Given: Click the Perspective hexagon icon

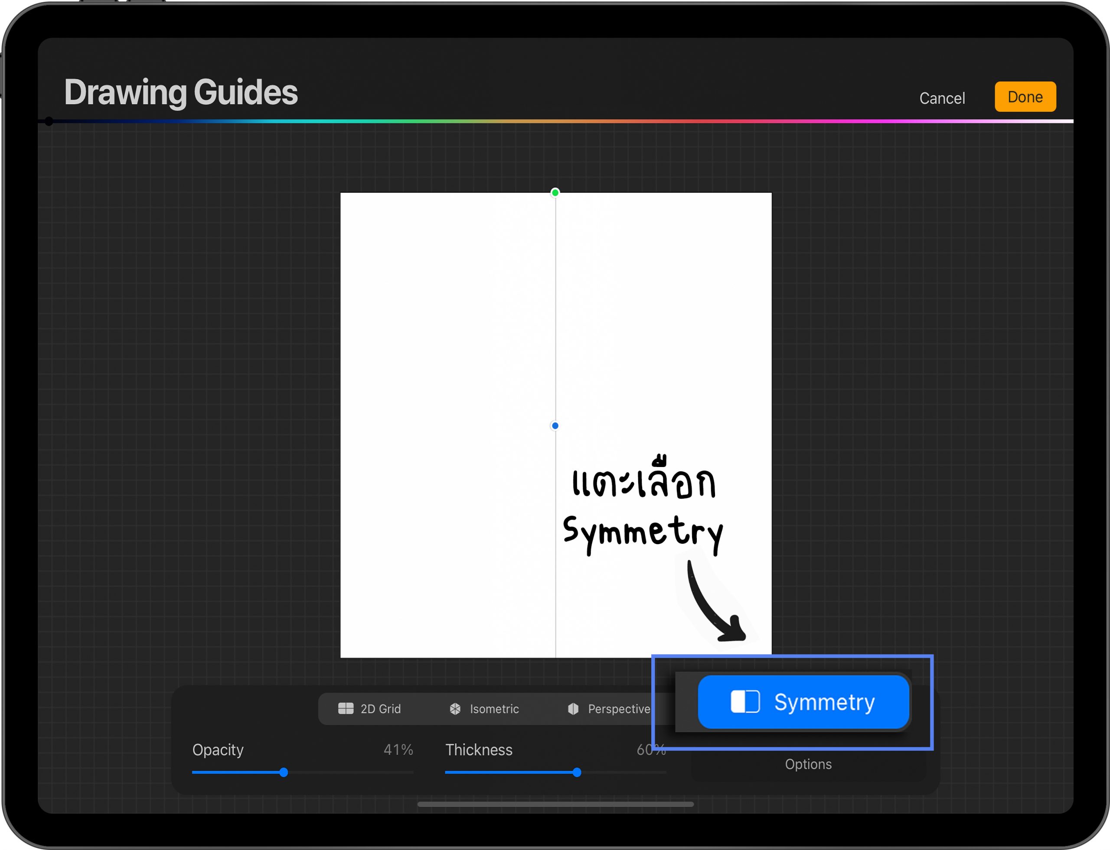Looking at the screenshot, I should pyautogui.click(x=573, y=708).
